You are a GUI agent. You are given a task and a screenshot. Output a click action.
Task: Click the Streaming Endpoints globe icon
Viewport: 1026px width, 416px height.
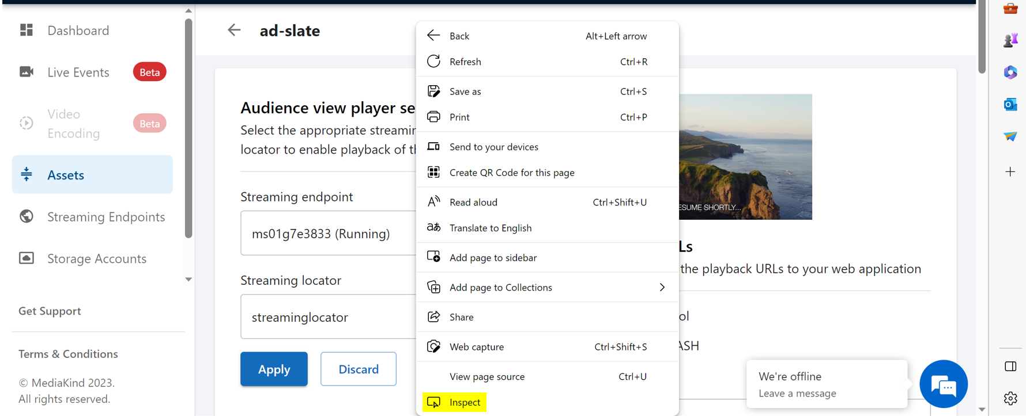27,216
